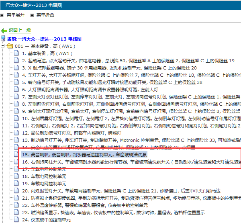Click the document icon for item 1
This screenshot has width=241, height=223.
[x=16, y=53]
